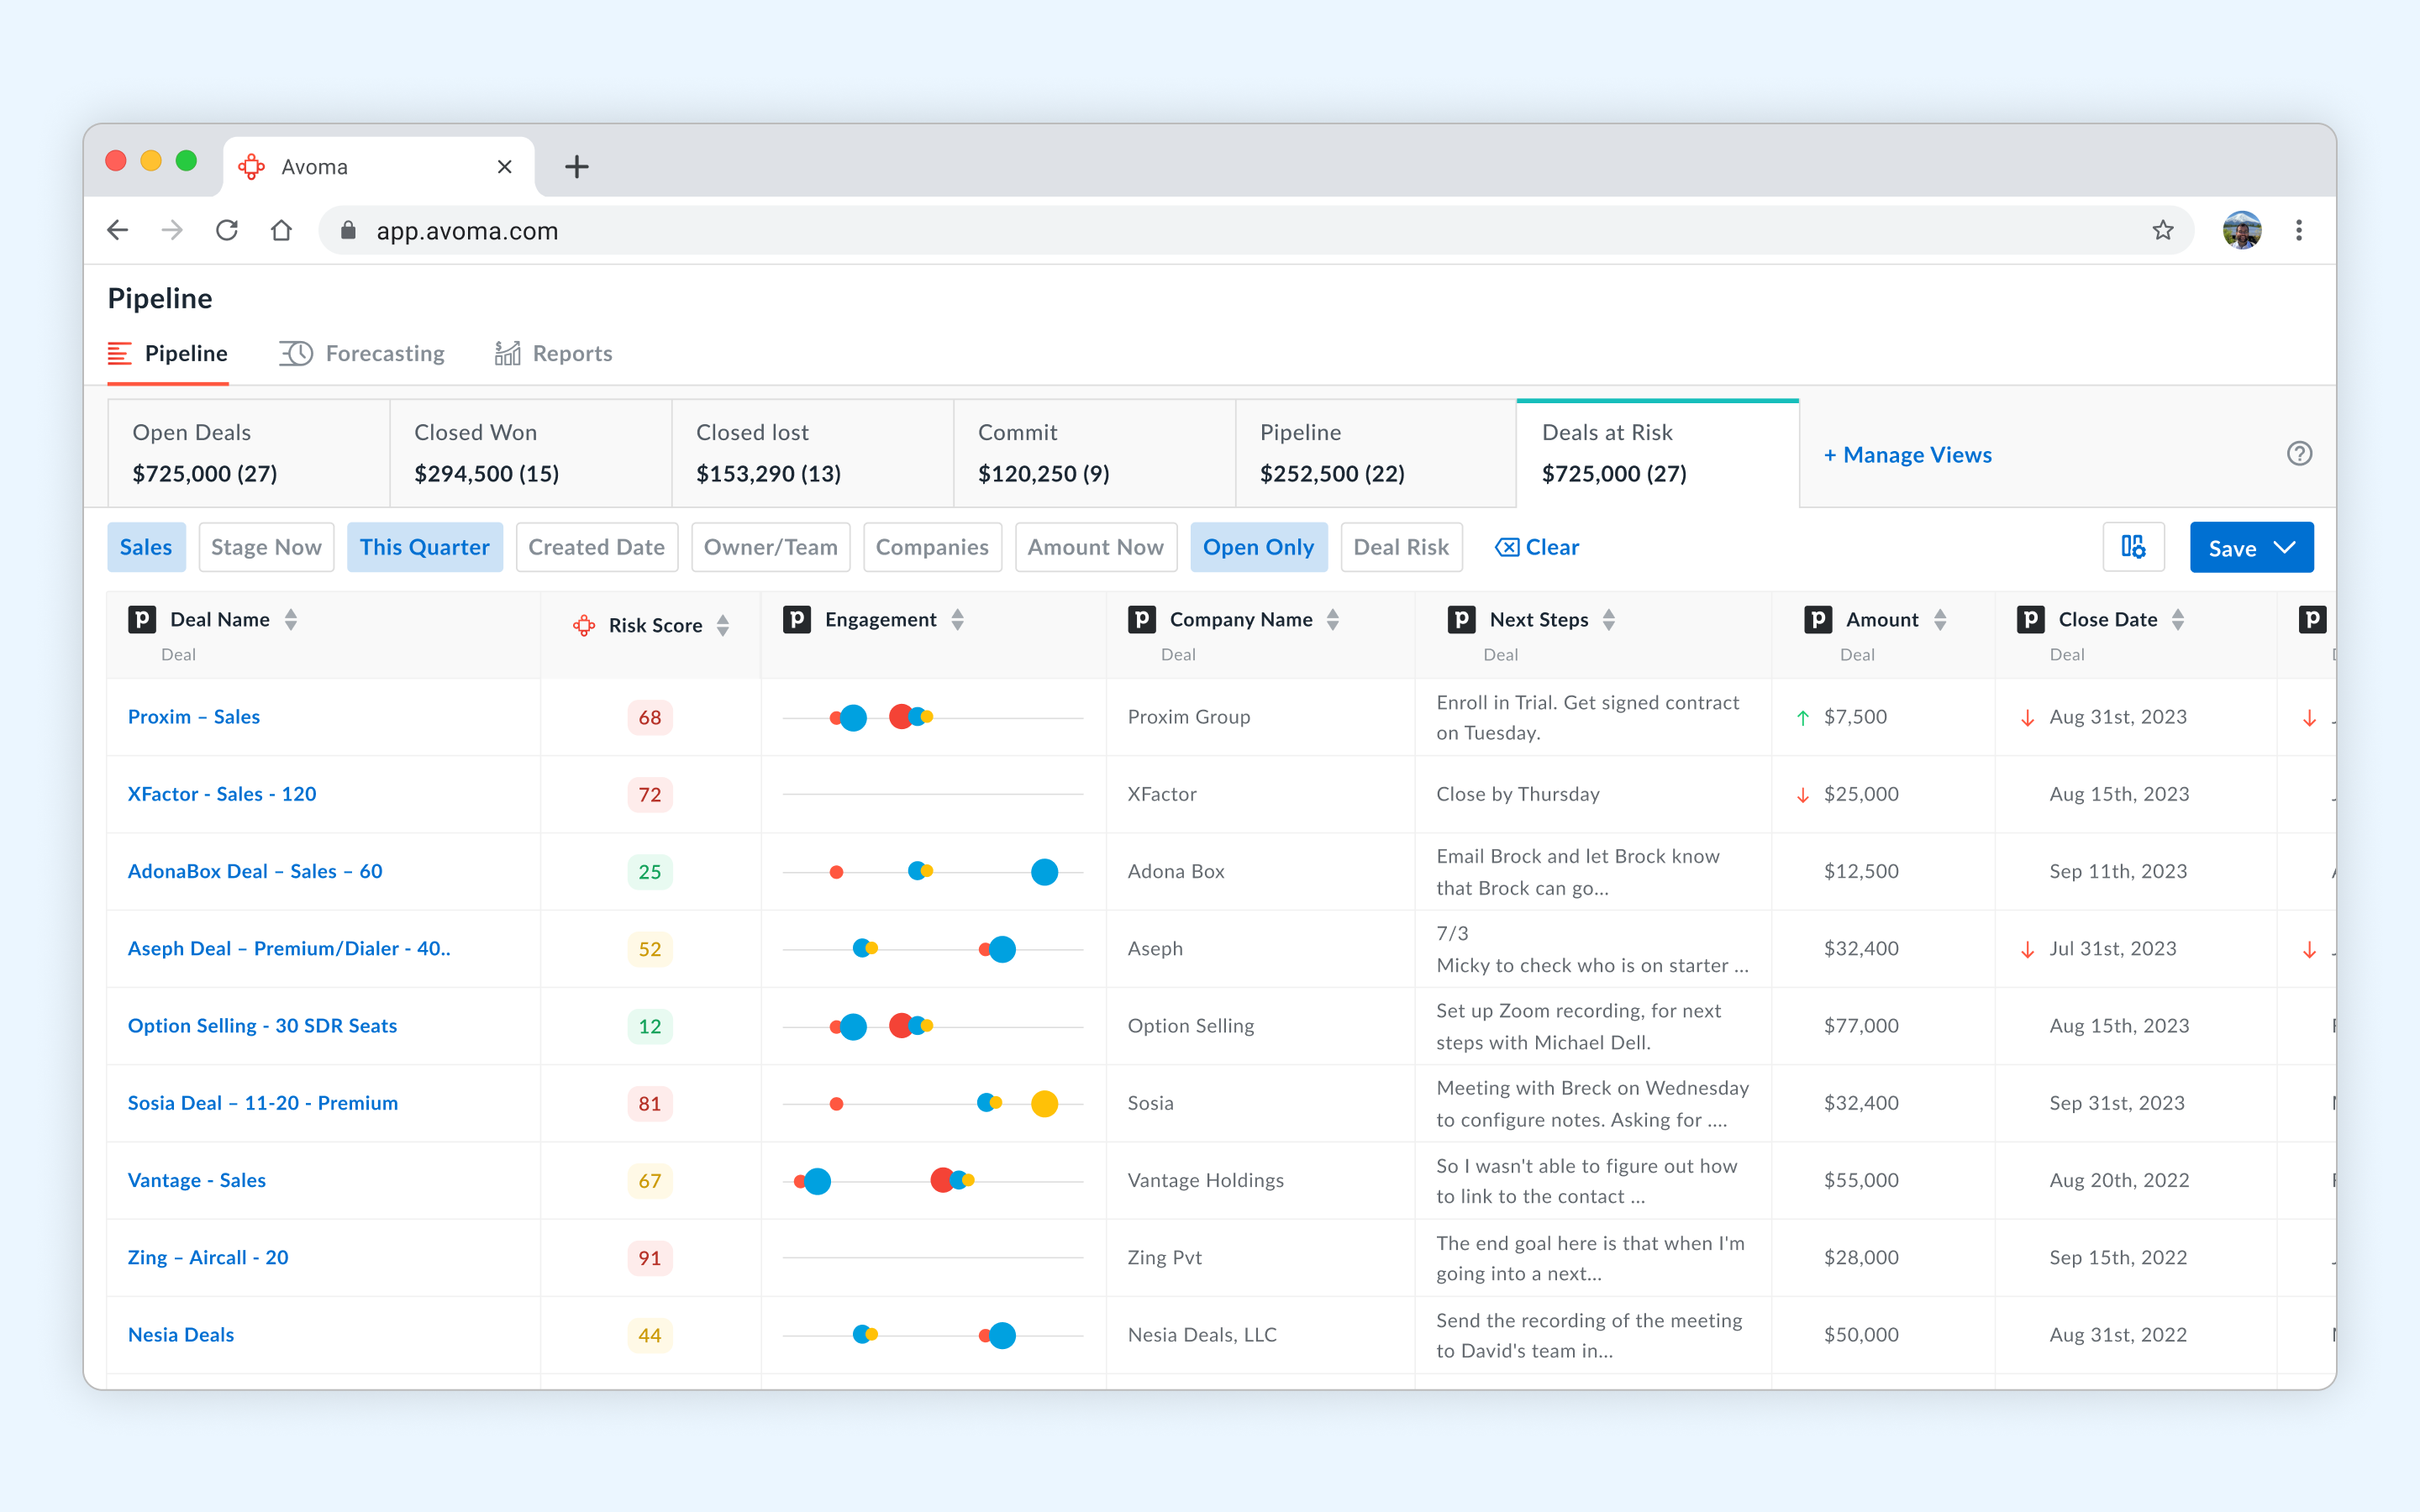This screenshot has height=1512, width=2420.
Task: Click the P icon beside Deal Name
Action: tap(142, 620)
